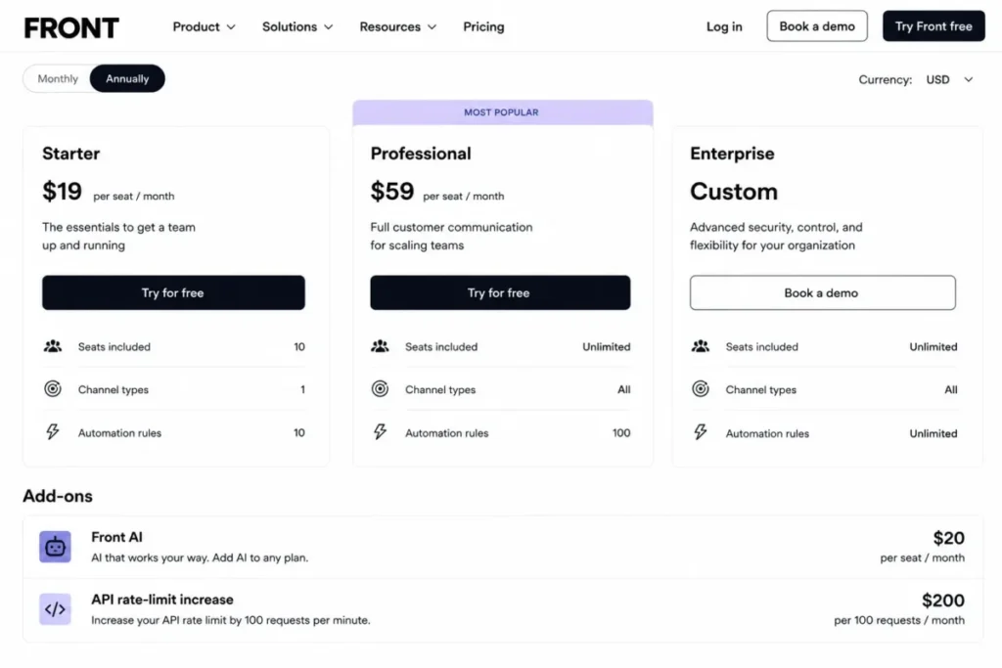Click Book a demo in header
The width and height of the screenshot is (1002, 668).
pyautogui.click(x=817, y=26)
